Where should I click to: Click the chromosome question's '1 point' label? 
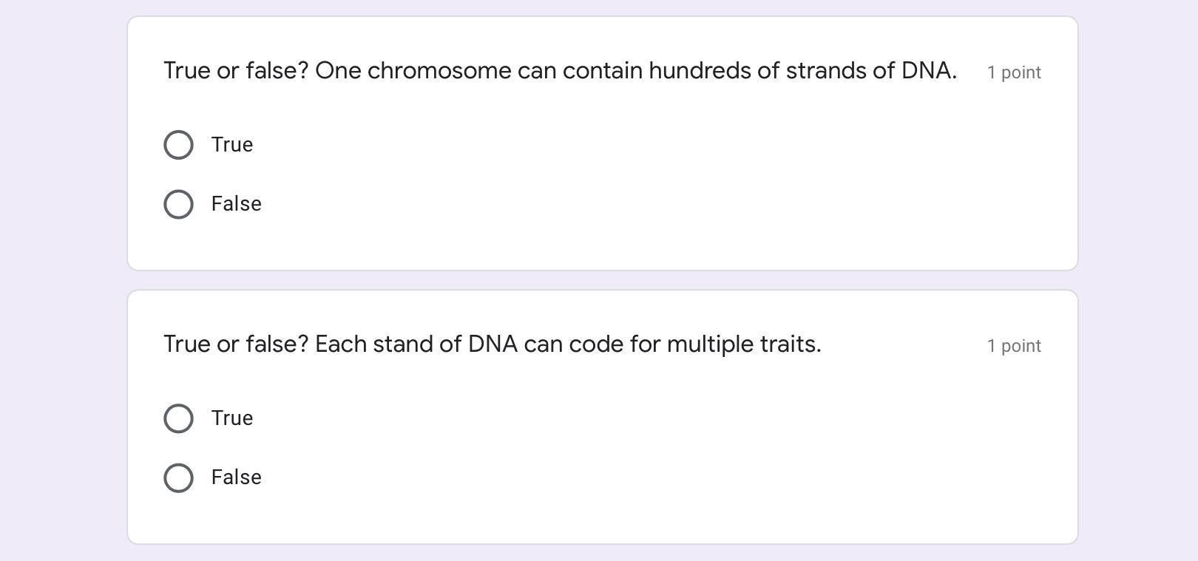click(x=1014, y=72)
